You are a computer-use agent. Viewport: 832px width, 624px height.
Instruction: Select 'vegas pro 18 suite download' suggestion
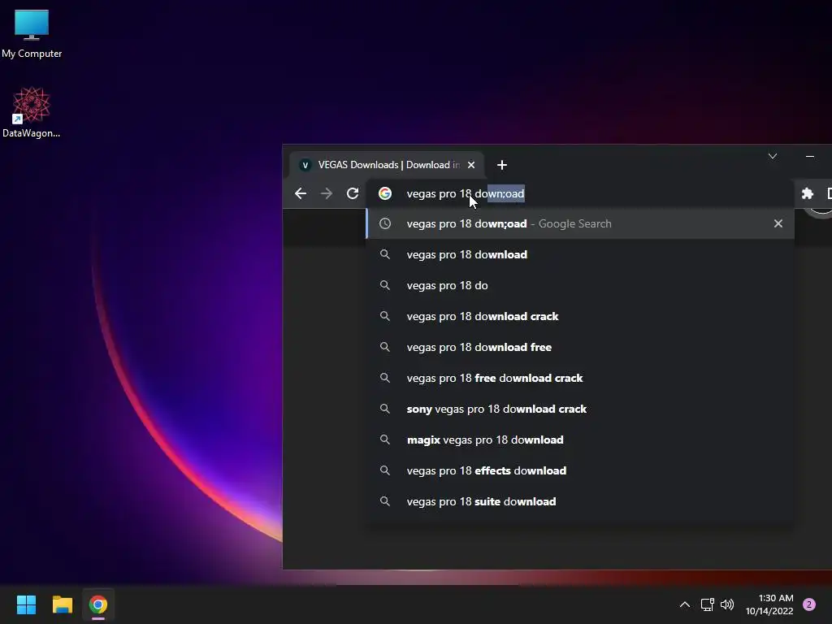click(580, 501)
